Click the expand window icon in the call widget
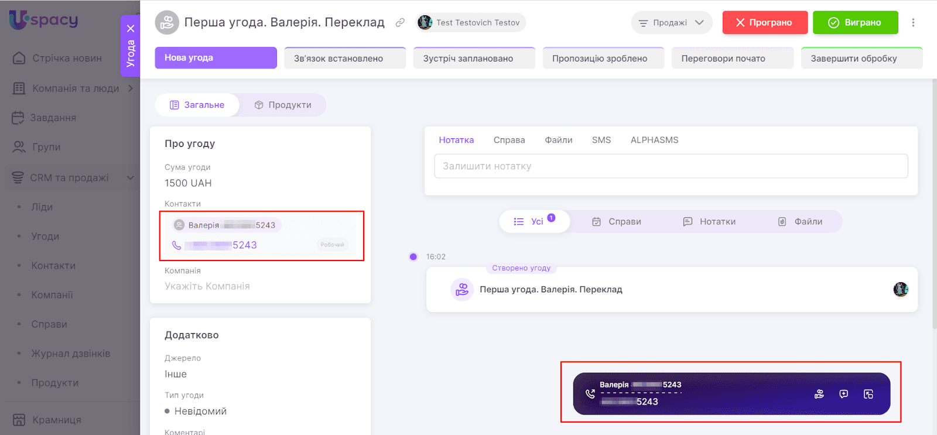Image resolution: width=937 pixels, height=435 pixels. coord(868,394)
